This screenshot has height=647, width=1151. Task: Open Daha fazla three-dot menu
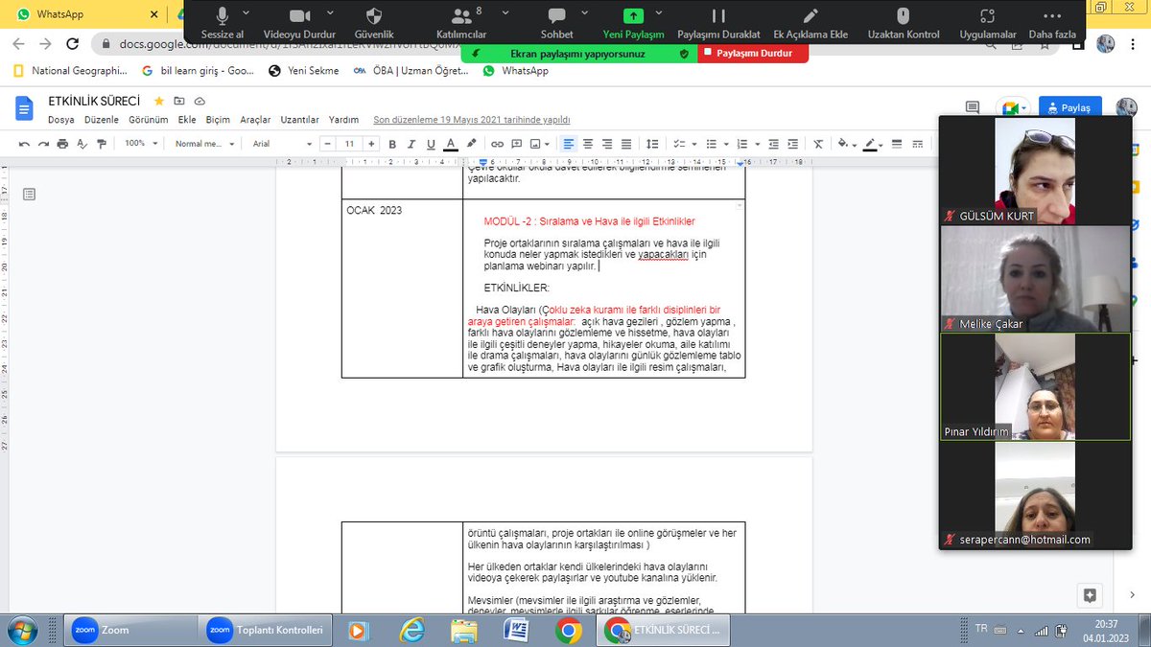(1052, 23)
